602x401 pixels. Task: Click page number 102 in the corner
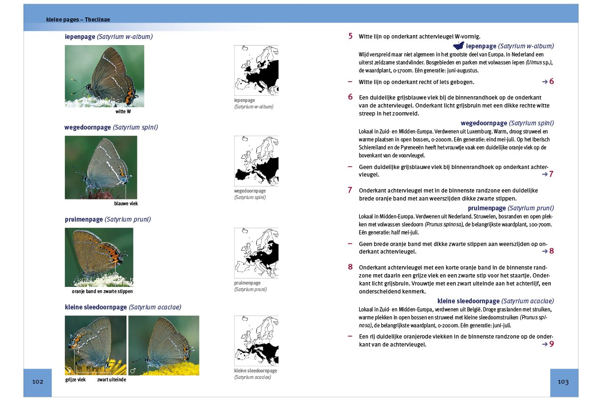38,382
